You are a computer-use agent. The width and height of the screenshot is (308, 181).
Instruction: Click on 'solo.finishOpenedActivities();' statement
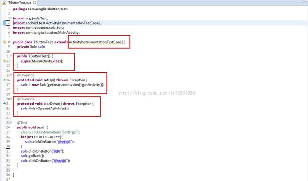(45, 109)
